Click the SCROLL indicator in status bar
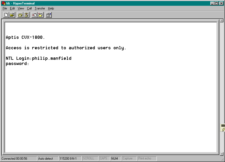225x162 pixels. click(x=90, y=158)
